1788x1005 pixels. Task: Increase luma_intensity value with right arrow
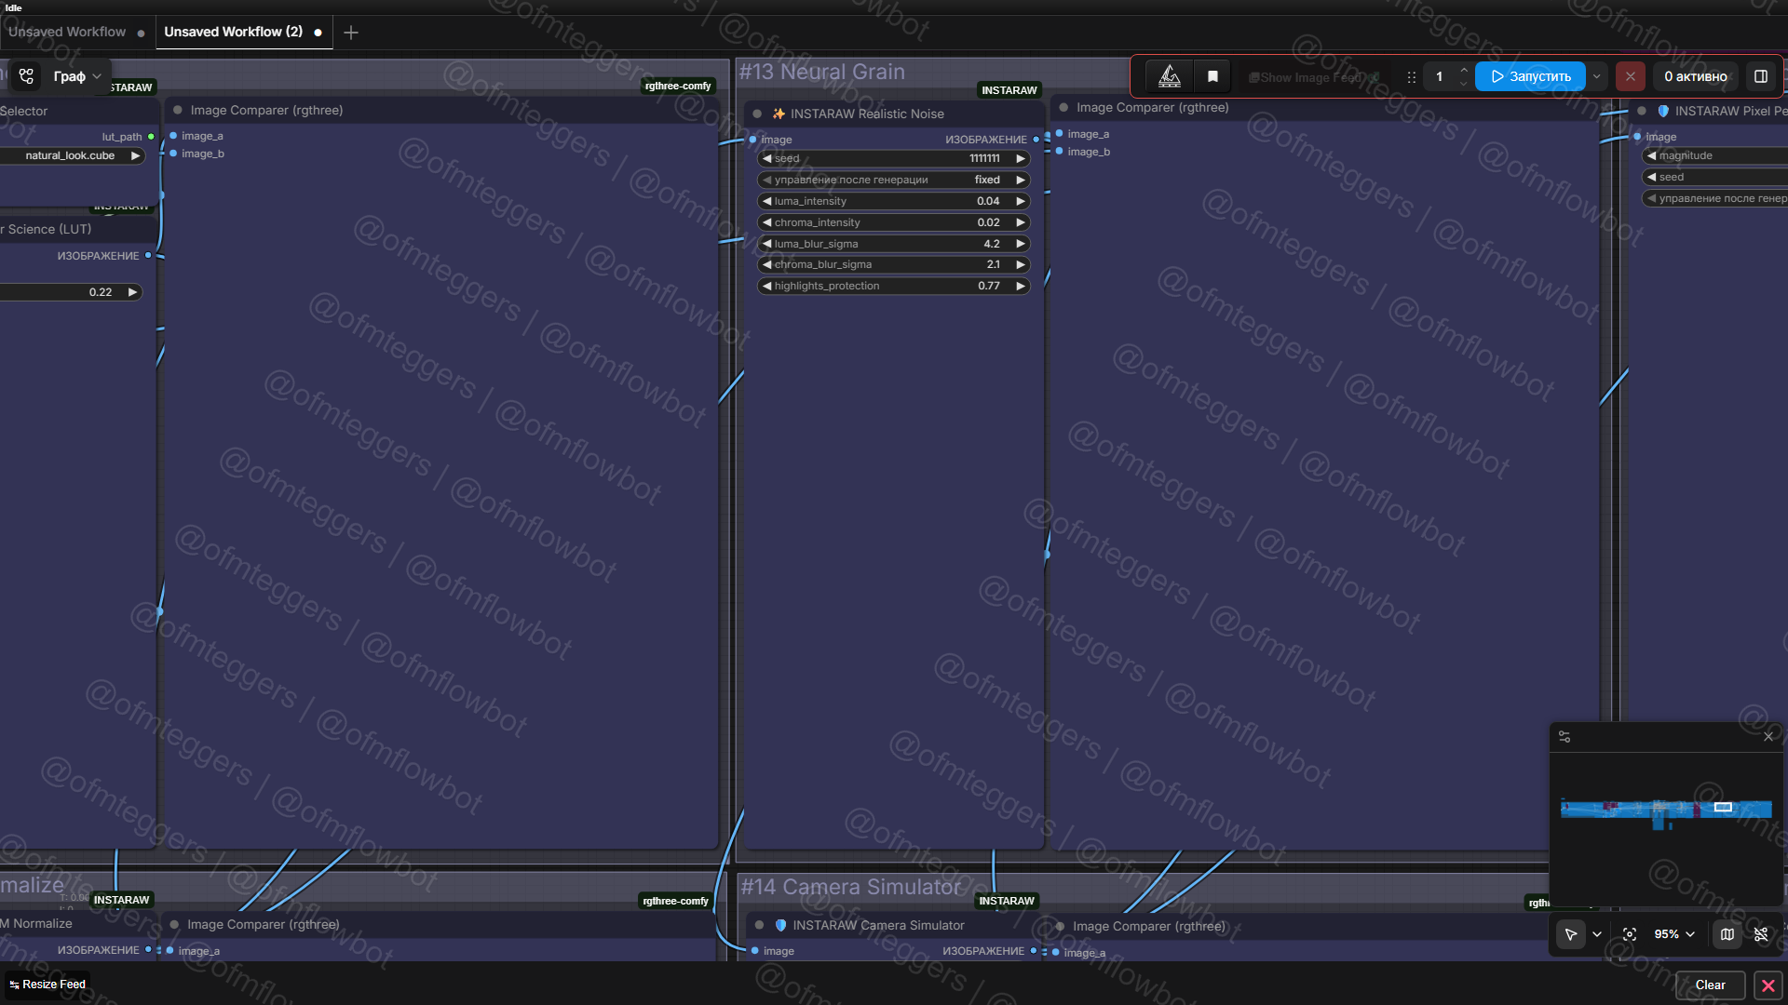pyautogui.click(x=1021, y=201)
